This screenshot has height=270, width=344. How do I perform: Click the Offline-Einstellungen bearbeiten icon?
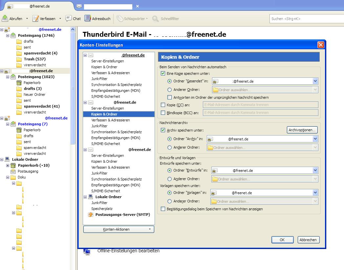(x=87, y=252)
